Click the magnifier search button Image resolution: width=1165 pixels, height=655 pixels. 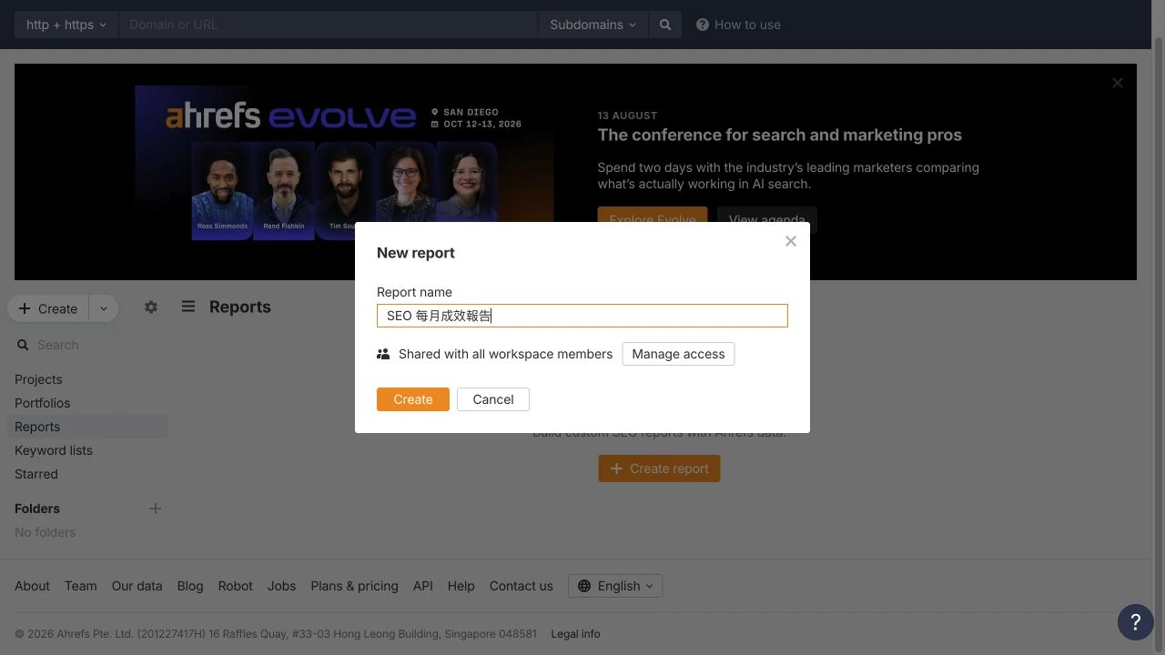point(665,25)
